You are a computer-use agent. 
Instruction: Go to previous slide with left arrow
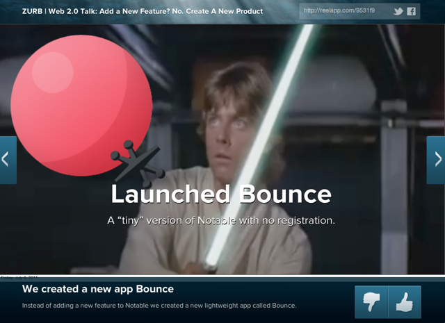click(x=8, y=160)
